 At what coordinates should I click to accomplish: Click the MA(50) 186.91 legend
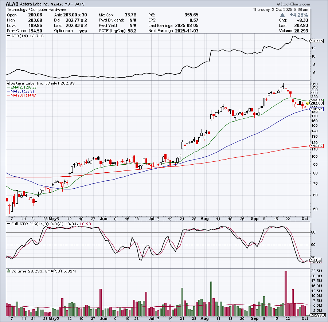point(20,91)
